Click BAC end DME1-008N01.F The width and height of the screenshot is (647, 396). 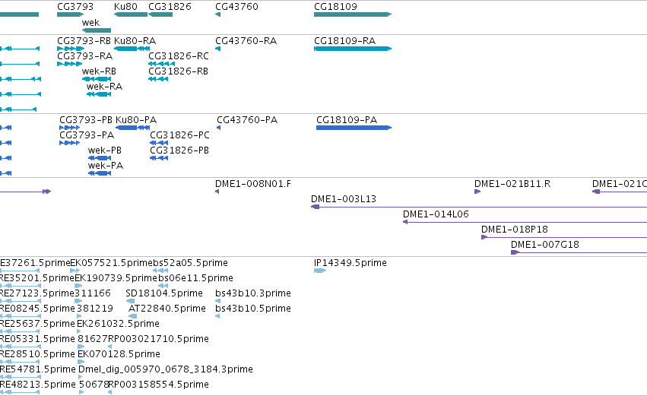click(x=253, y=184)
